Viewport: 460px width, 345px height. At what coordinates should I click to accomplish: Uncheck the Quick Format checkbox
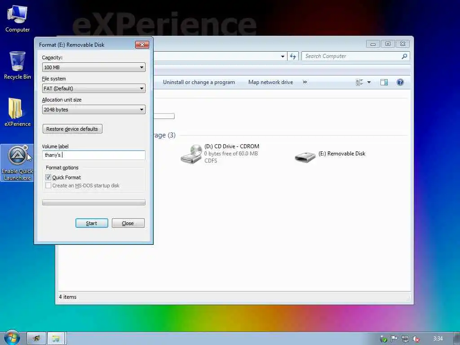49,177
